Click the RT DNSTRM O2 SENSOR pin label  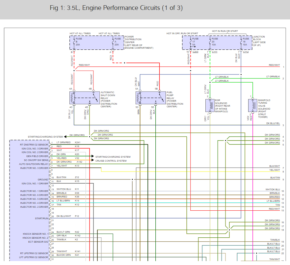click(x=34, y=145)
